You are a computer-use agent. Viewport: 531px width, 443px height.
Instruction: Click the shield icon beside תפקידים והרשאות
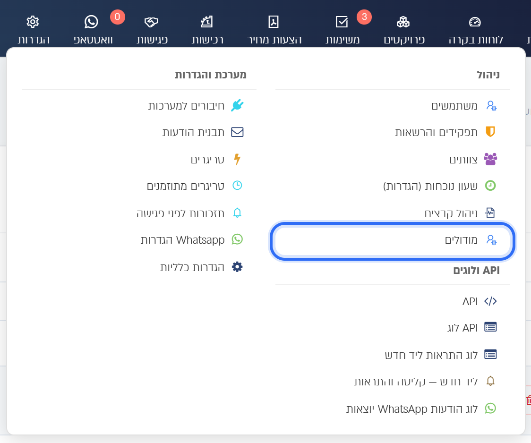tap(490, 132)
